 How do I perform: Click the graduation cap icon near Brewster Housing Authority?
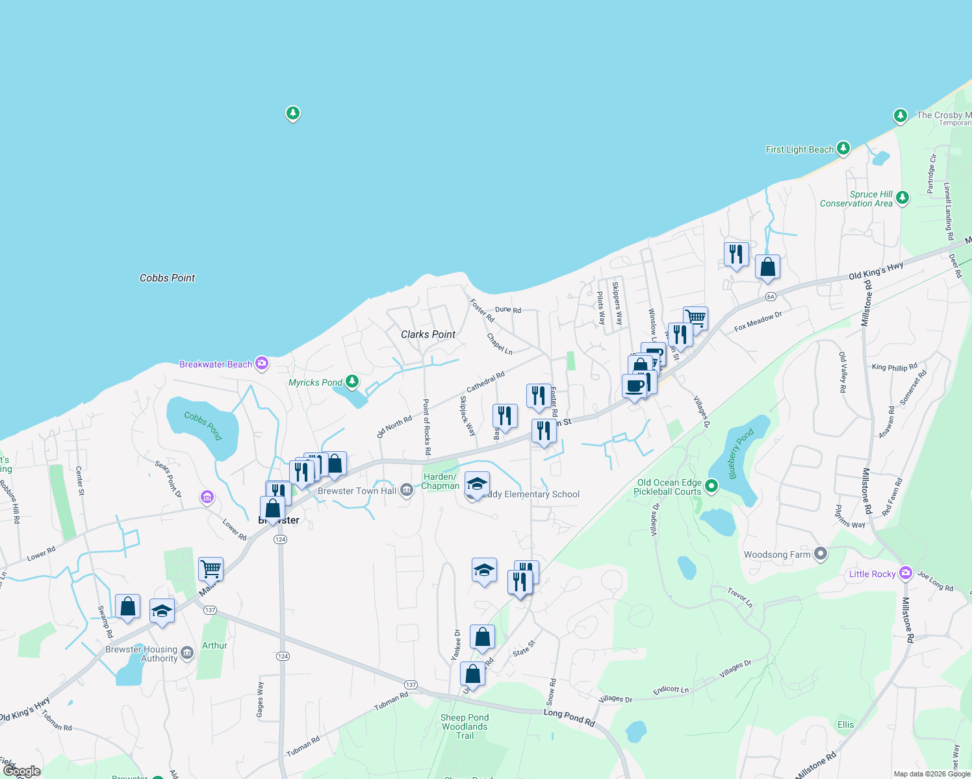point(162,610)
